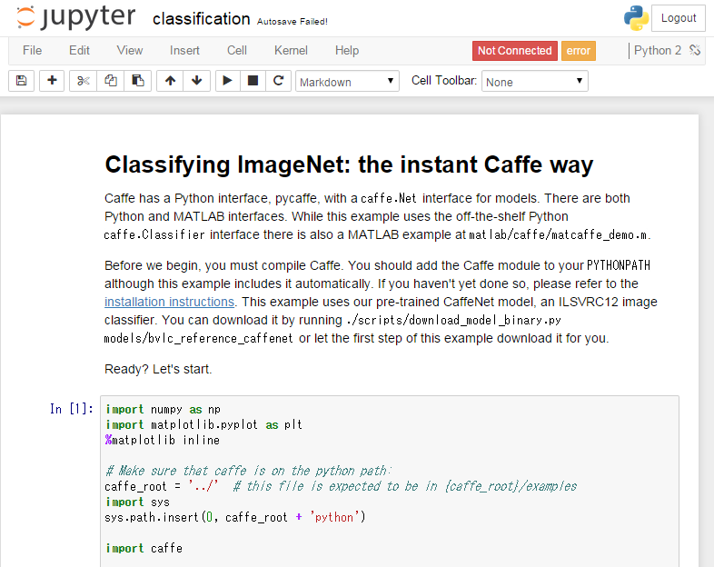Move the selected cell down

[x=197, y=81]
